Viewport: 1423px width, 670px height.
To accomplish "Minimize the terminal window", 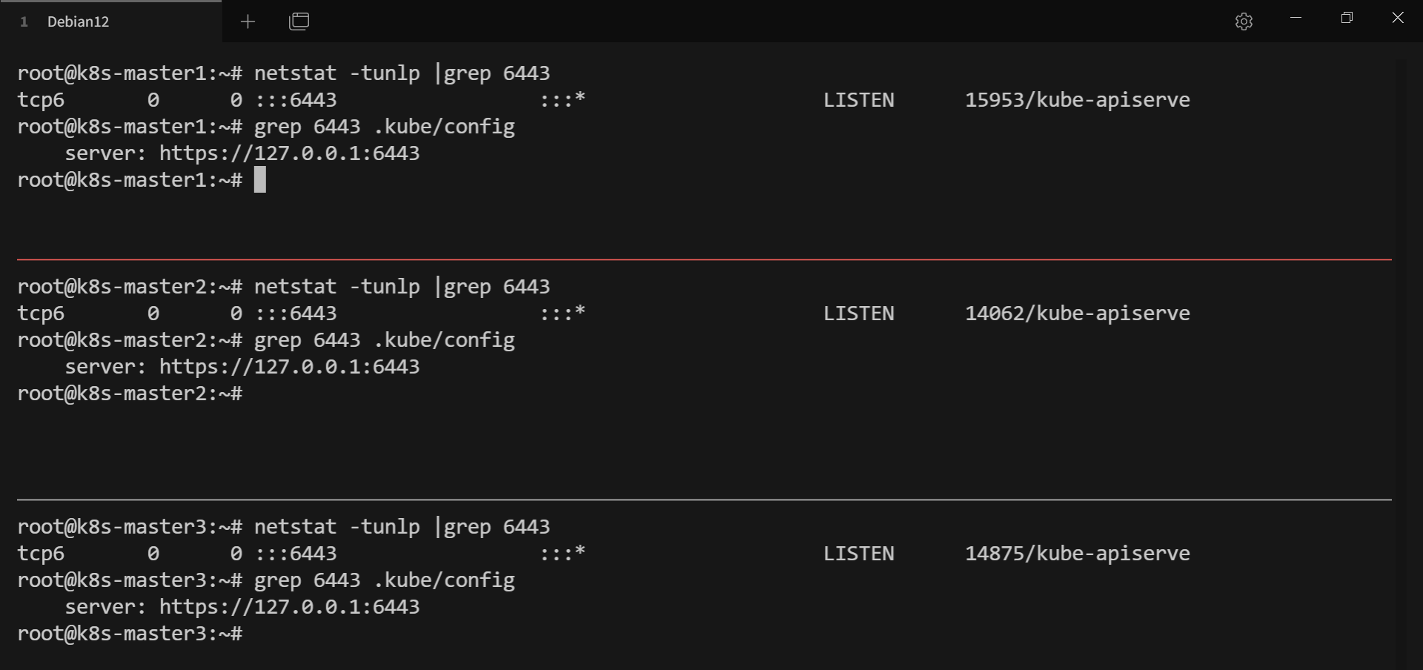I will pos(1296,18).
